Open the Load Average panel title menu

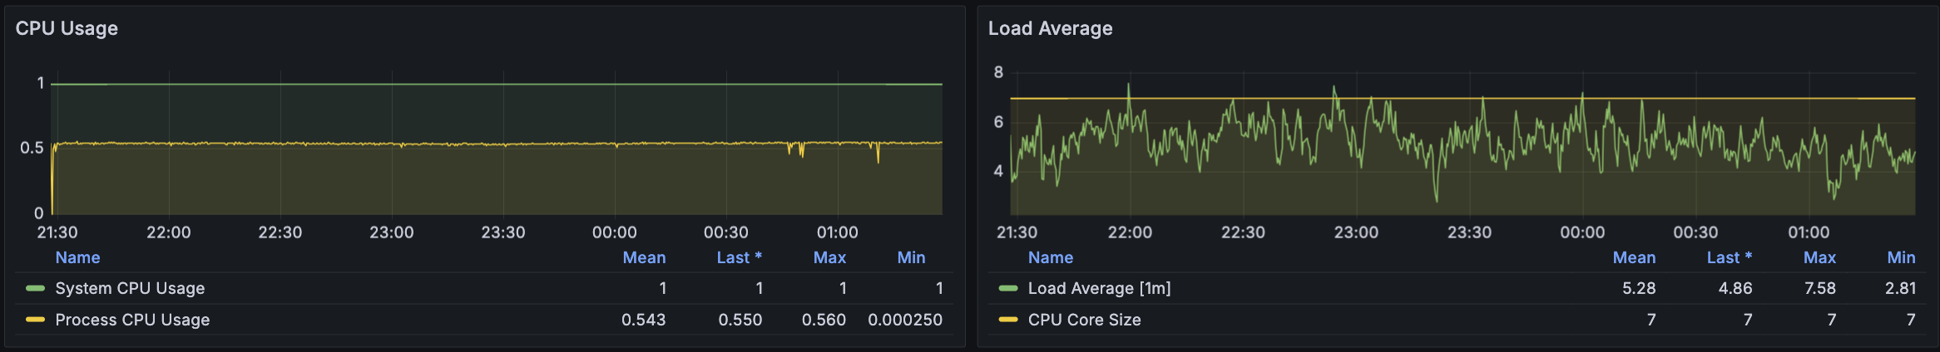pyautogui.click(x=1050, y=28)
